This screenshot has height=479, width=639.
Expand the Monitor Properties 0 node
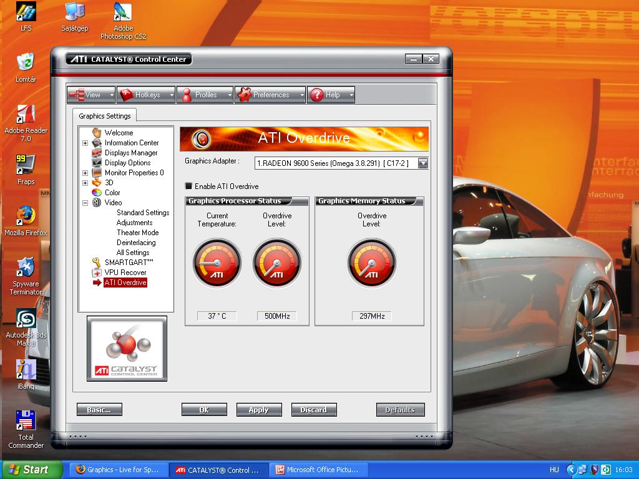pos(85,173)
